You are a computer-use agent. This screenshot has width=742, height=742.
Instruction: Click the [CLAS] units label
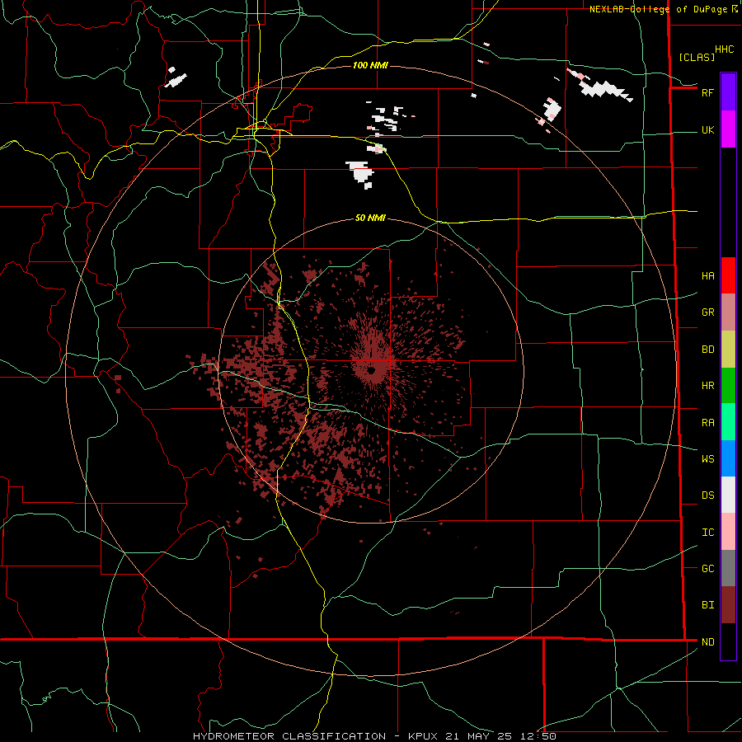click(697, 57)
